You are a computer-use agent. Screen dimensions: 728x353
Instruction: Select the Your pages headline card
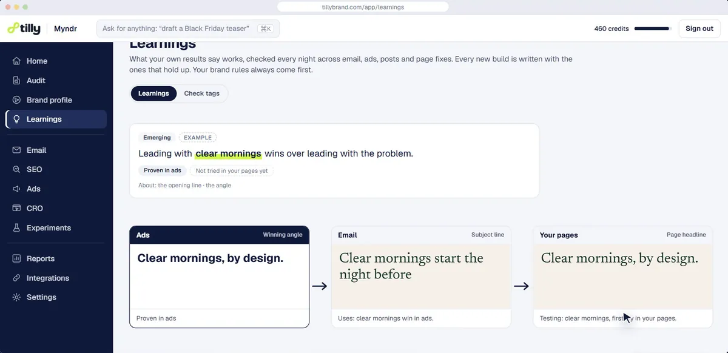(622, 277)
